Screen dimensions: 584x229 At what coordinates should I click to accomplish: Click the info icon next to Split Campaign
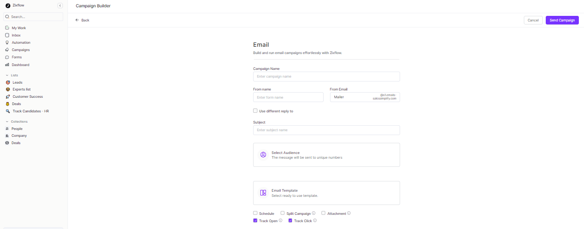click(314, 213)
